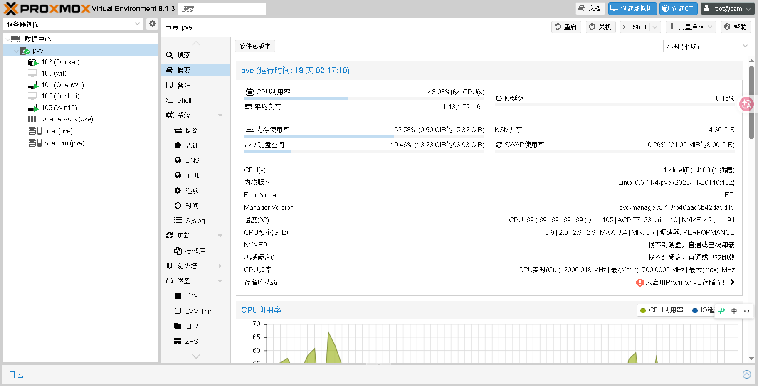This screenshot has height=386, width=758.
Task: Open the node Shell menu entry
Action: (195, 100)
